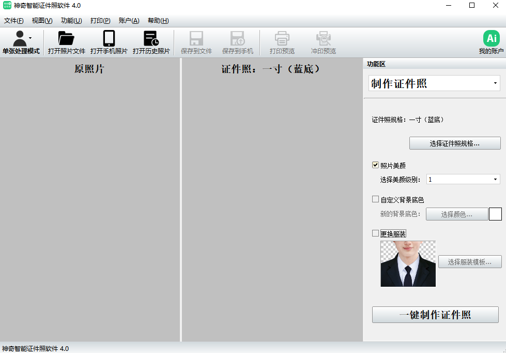This screenshot has height=353, width=506.
Task: Open the 功能(U) menu
Action: pyautogui.click(x=71, y=21)
